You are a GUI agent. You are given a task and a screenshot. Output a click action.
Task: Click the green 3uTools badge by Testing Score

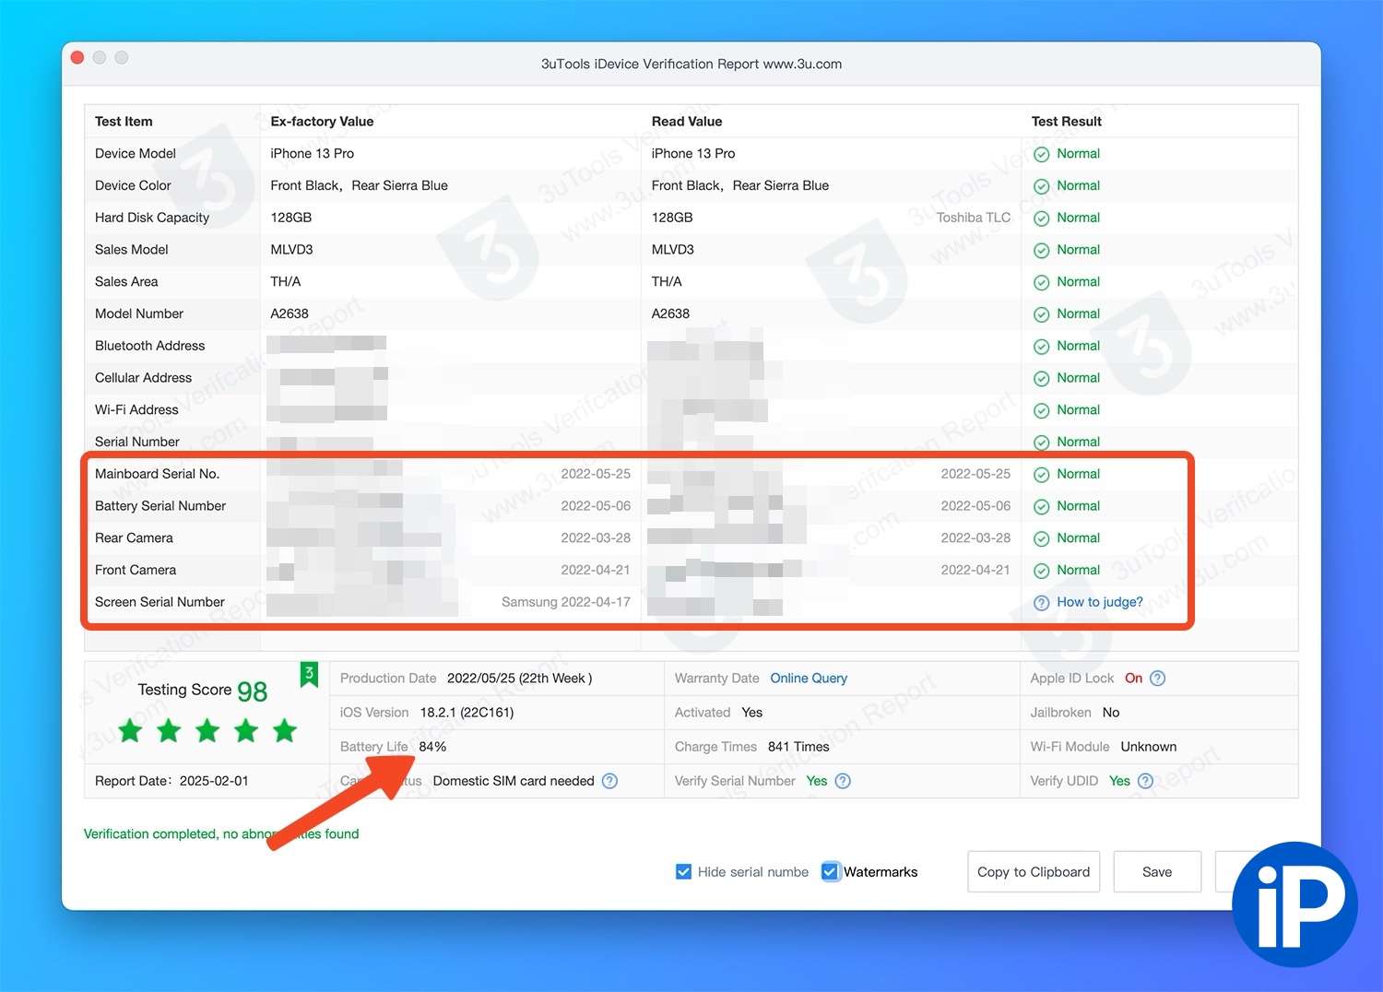click(x=309, y=675)
